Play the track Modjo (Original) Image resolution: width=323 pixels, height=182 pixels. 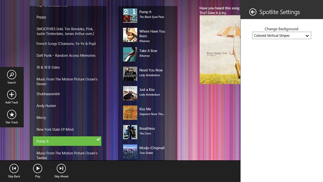pyautogui.click(x=152, y=148)
